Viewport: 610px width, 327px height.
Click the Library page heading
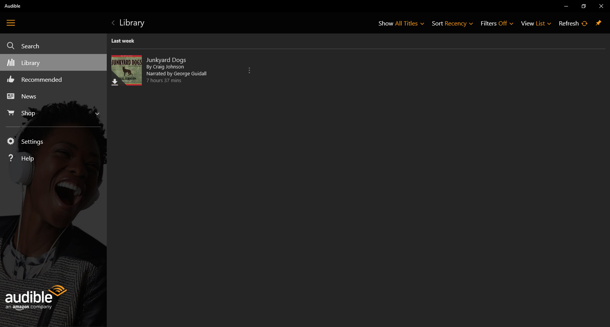coord(132,23)
